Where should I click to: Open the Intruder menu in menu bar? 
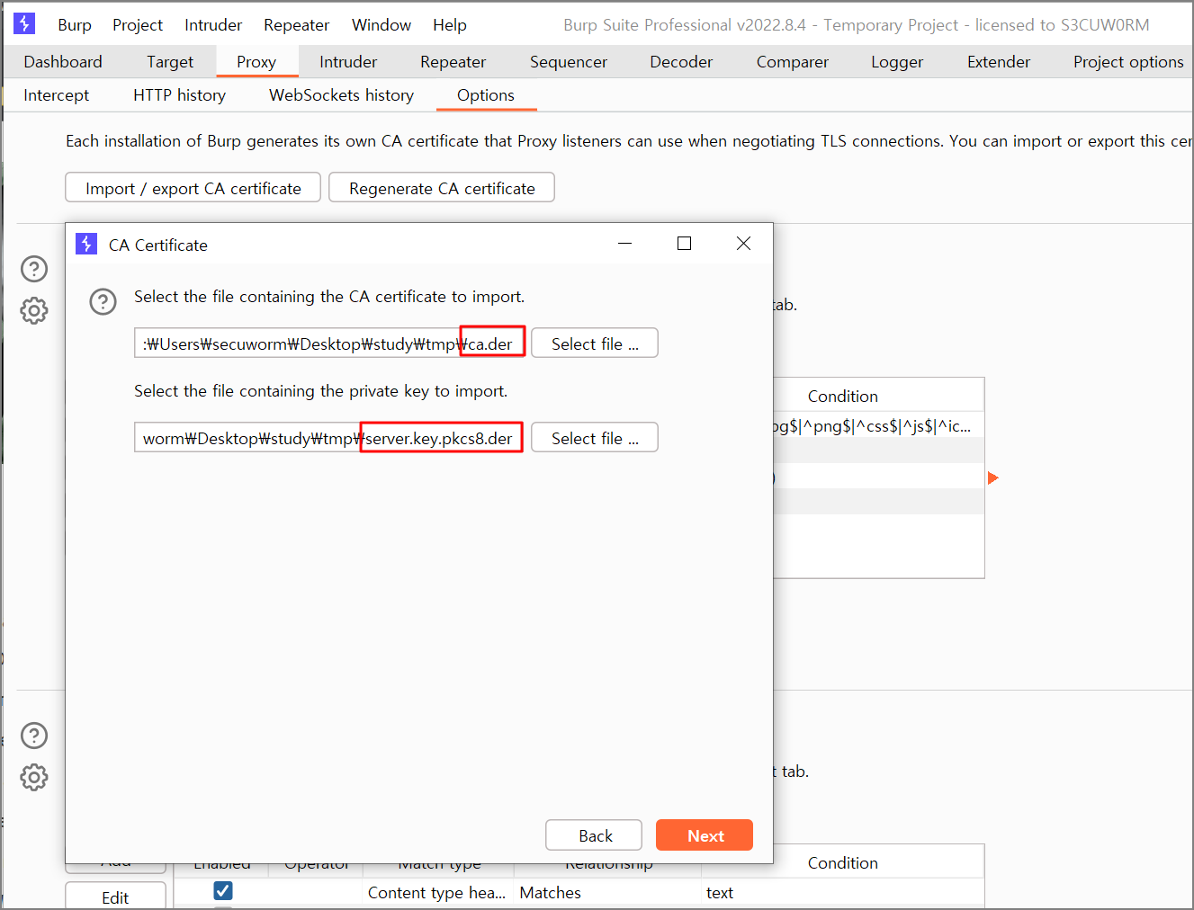coord(213,25)
